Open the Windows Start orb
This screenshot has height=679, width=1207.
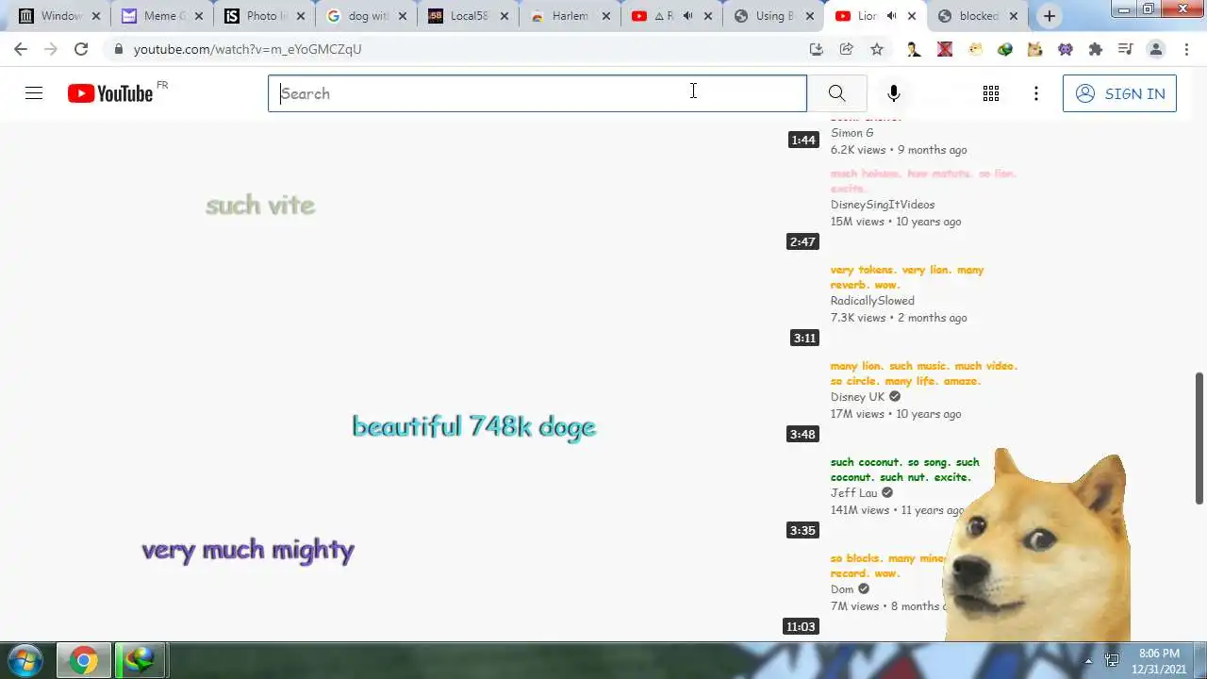coord(25,660)
